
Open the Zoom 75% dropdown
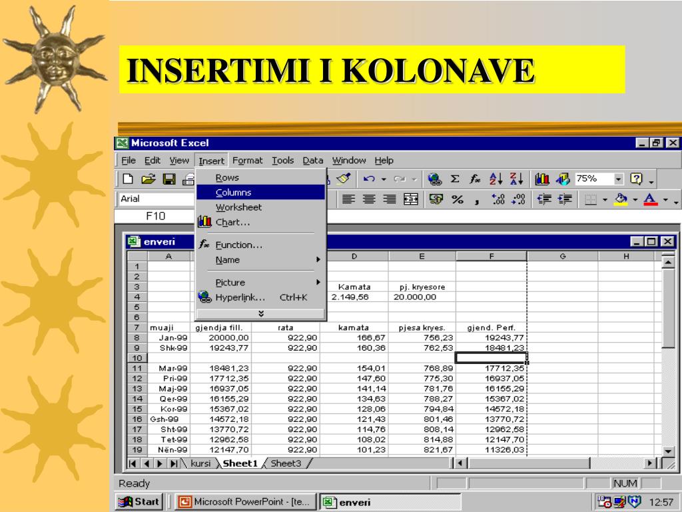[x=618, y=179]
